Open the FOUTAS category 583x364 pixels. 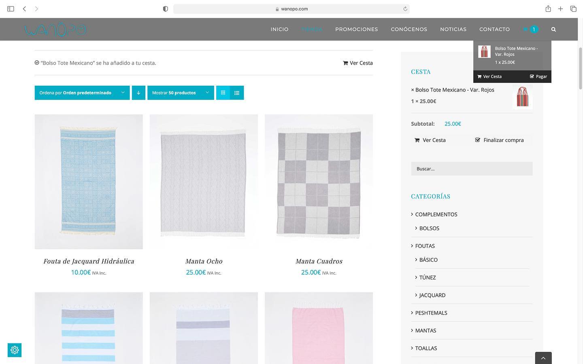coord(425,246)
